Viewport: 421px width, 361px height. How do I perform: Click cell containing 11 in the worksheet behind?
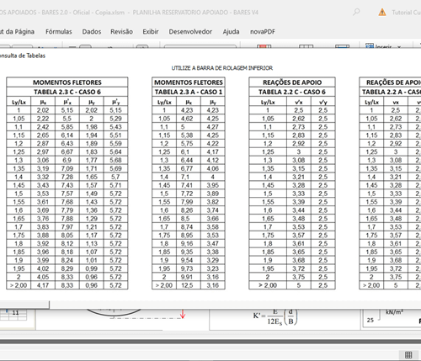[x=15, y=312]
